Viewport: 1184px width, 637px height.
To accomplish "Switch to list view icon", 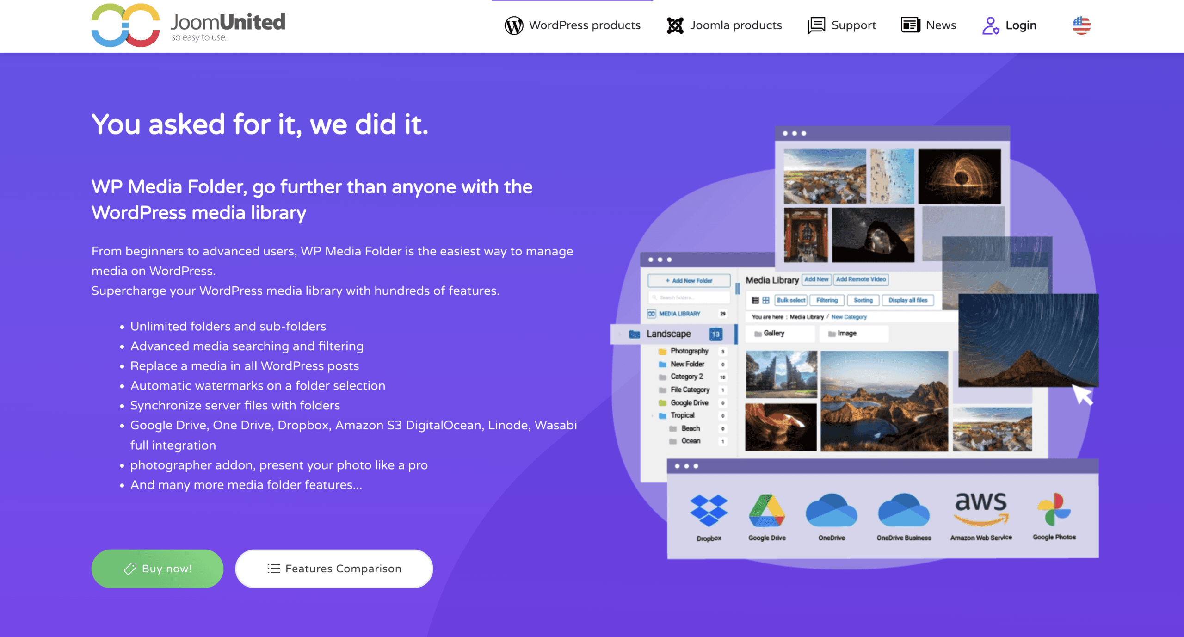I will [x=755, y=300].
